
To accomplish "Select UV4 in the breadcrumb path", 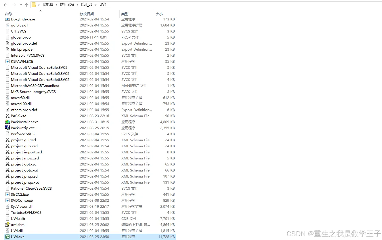I will (x=103, y=5).
